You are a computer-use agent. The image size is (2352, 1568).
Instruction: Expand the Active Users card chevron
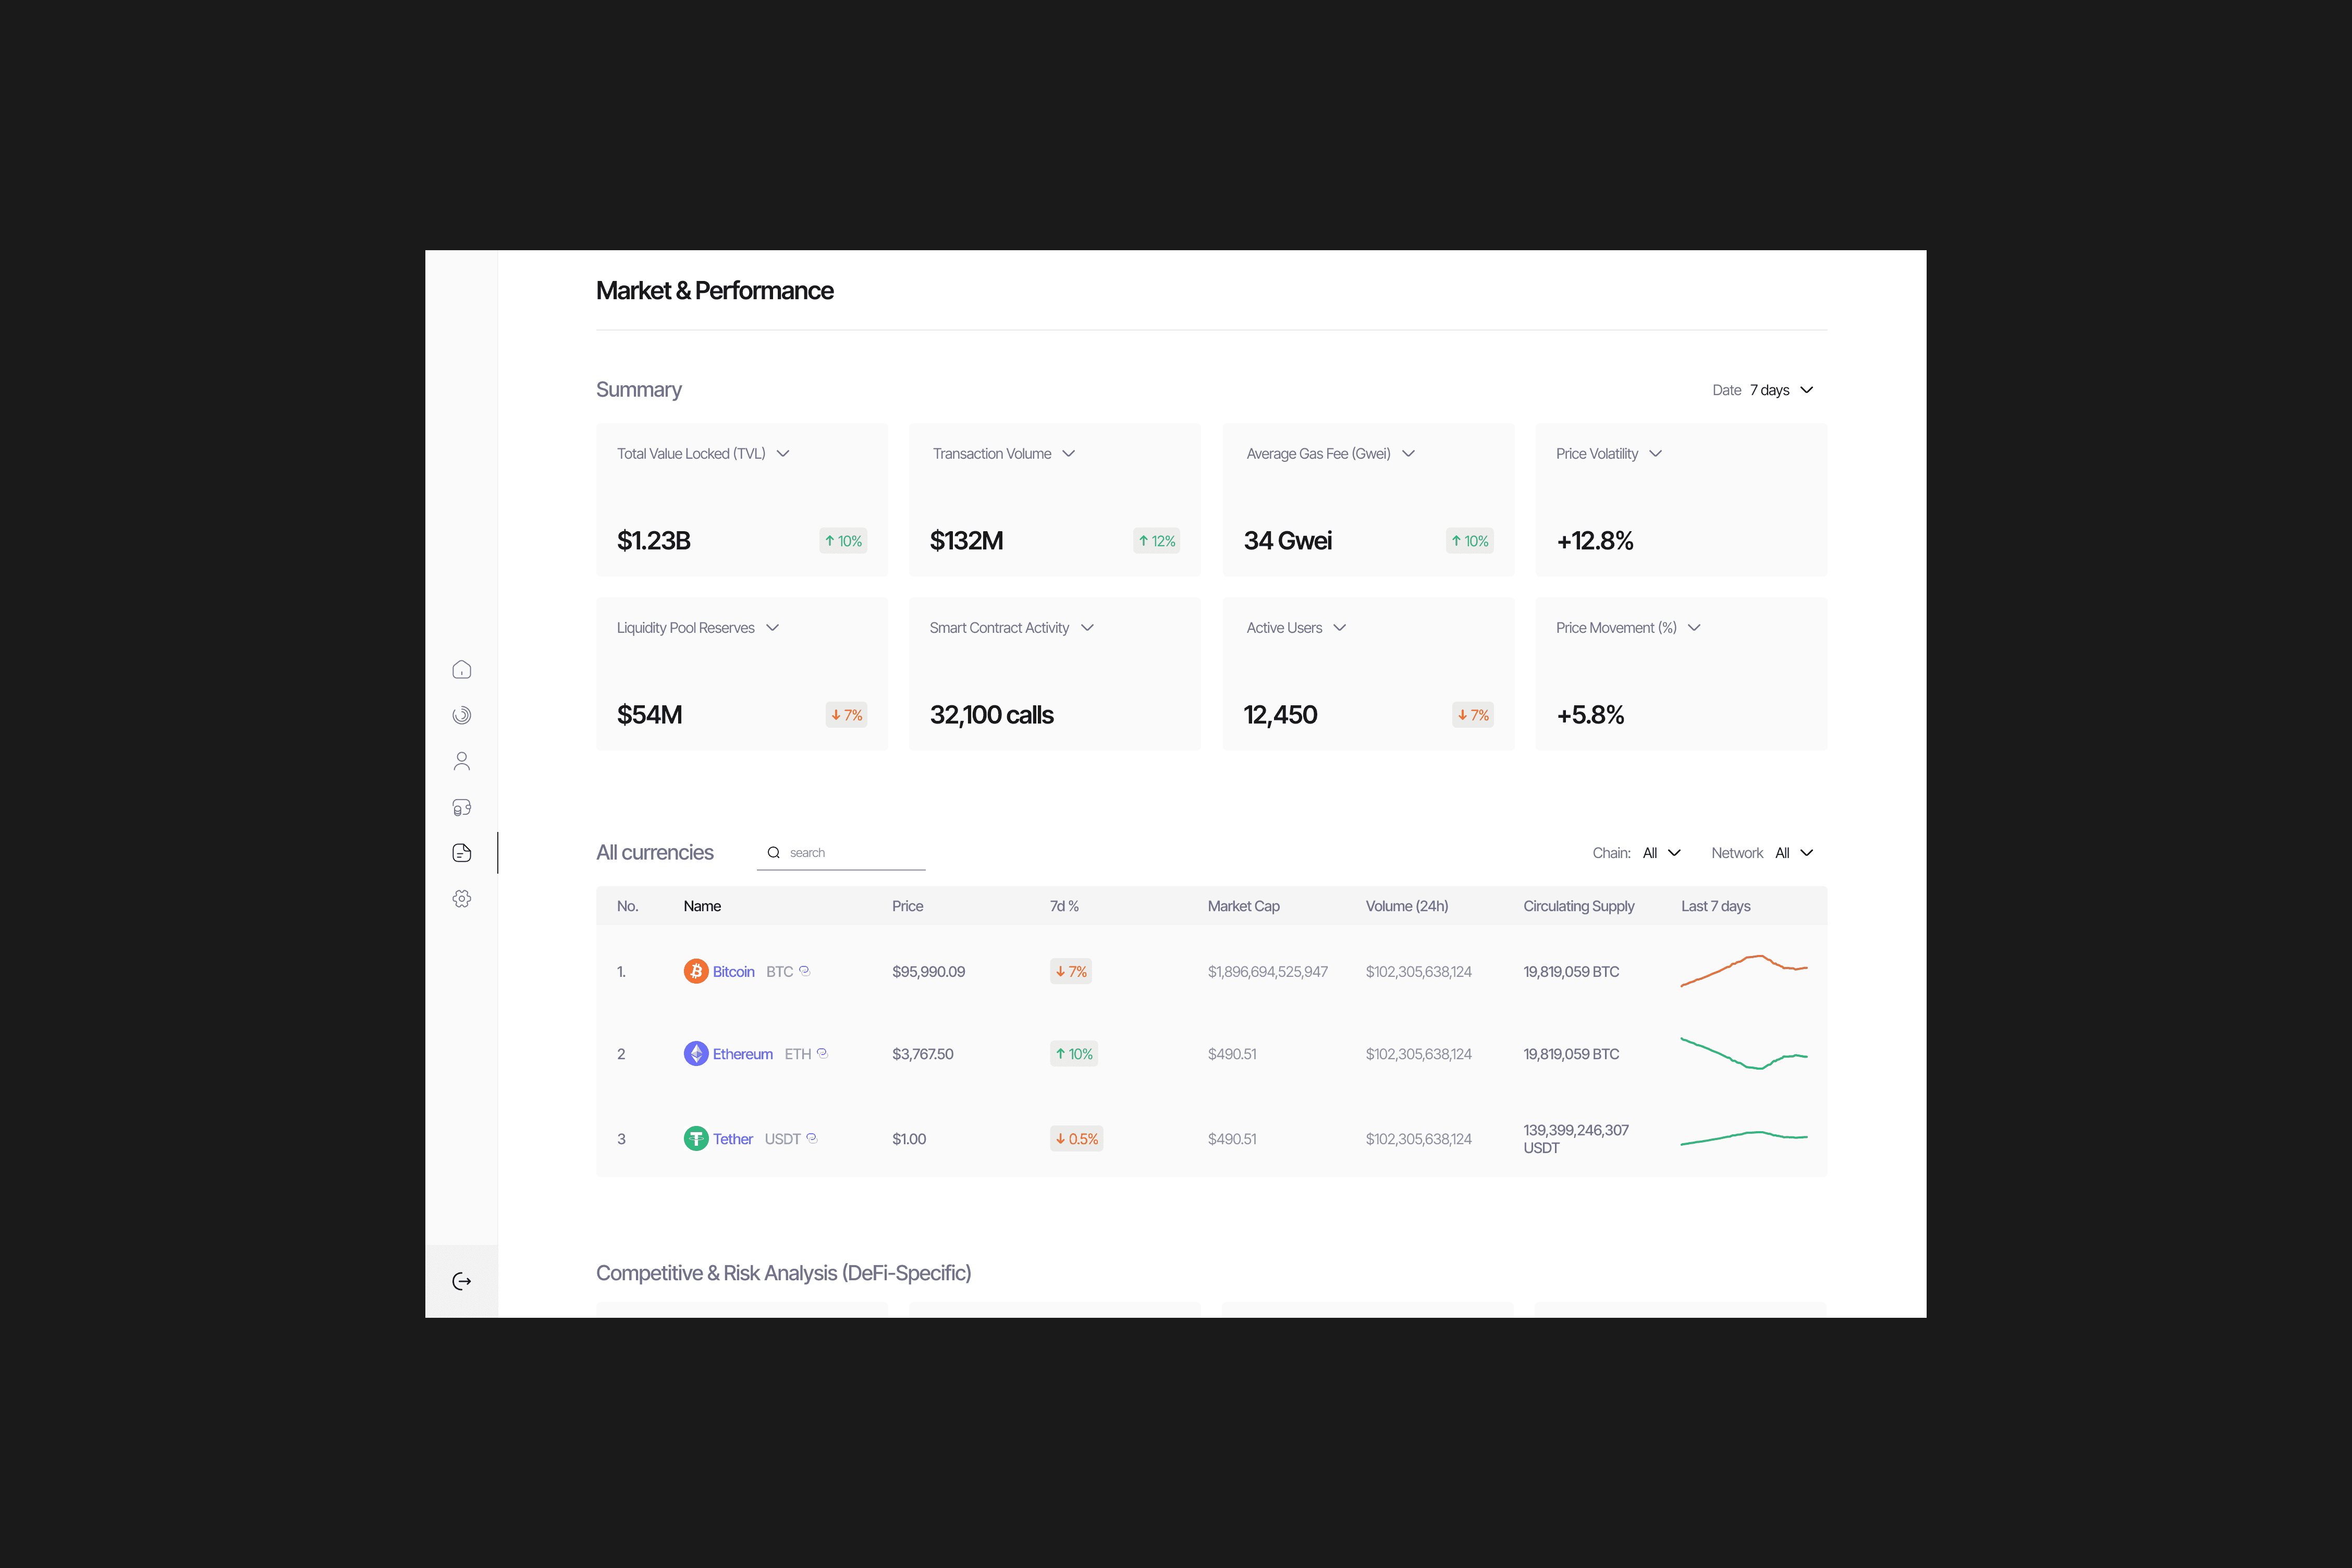click(1340, 628)
